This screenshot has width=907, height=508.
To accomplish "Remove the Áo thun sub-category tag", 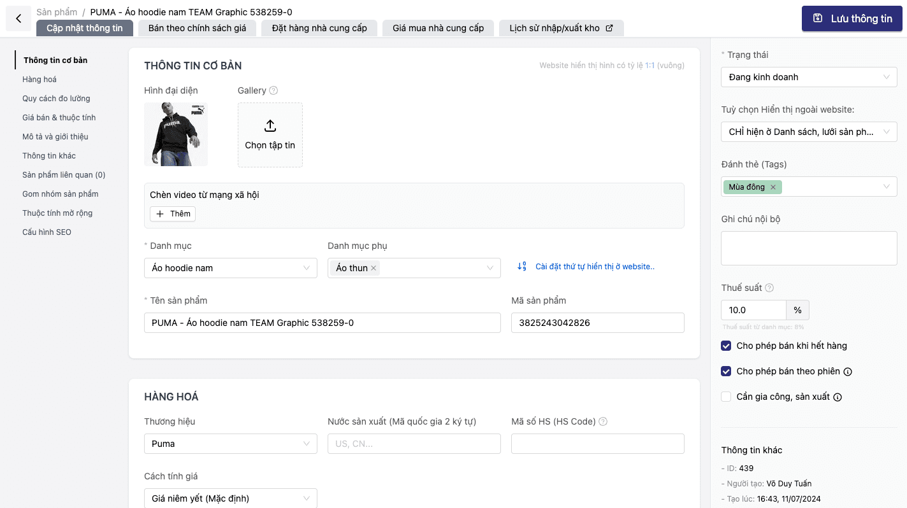I will pyautogui.click(x=374, y=268).
